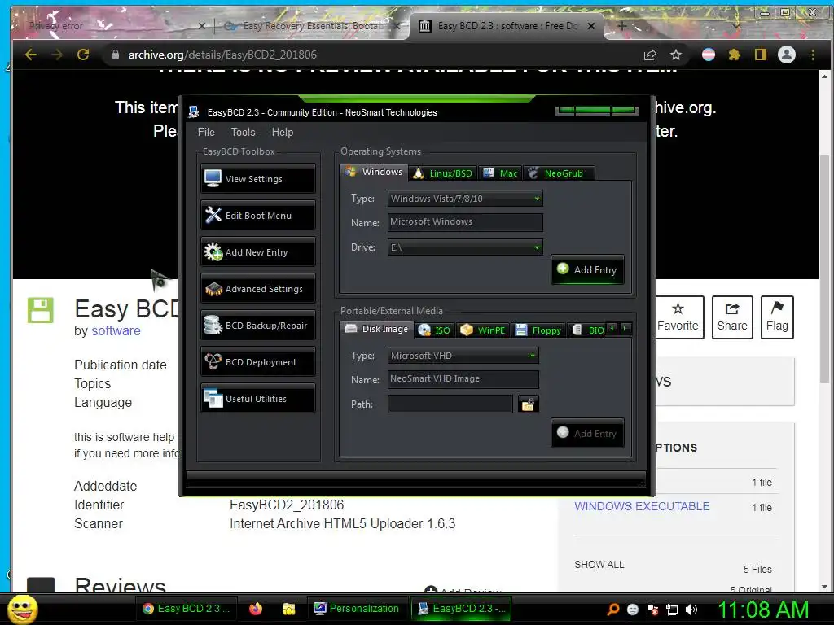834x625 pixels.
Task: Open Add New Entry section
Action: click(x=258, y=252)
